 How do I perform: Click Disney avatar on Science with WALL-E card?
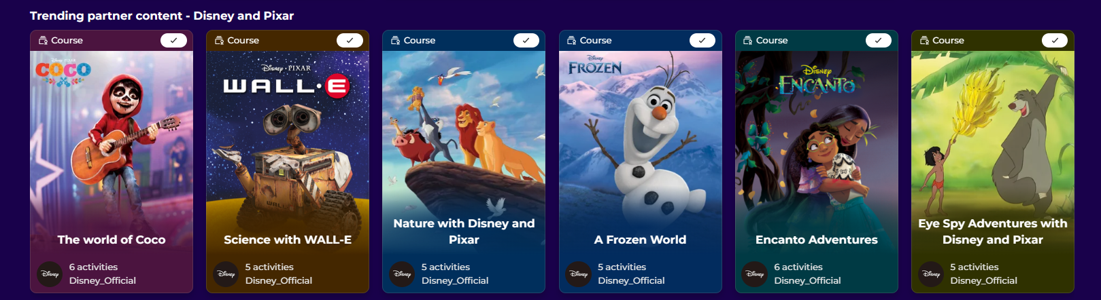click(226, 274)
